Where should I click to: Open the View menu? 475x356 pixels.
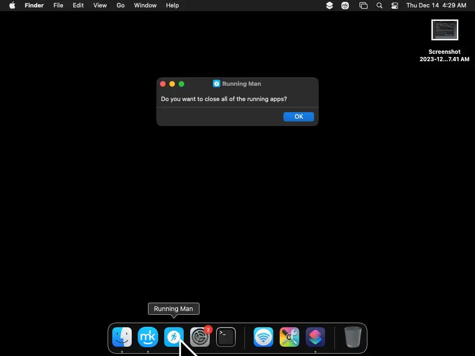pos(100,6)
